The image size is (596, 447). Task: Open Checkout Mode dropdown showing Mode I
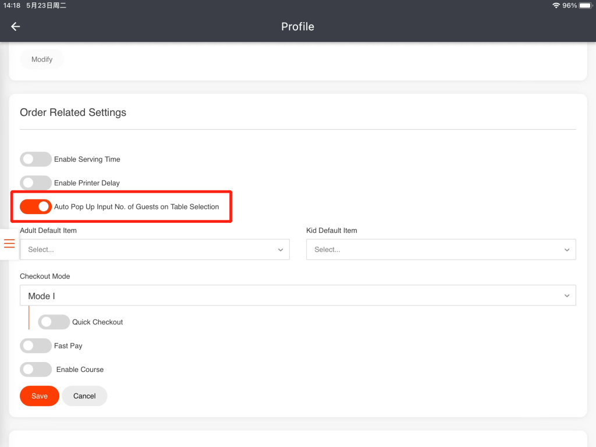[x=297, y=296]
